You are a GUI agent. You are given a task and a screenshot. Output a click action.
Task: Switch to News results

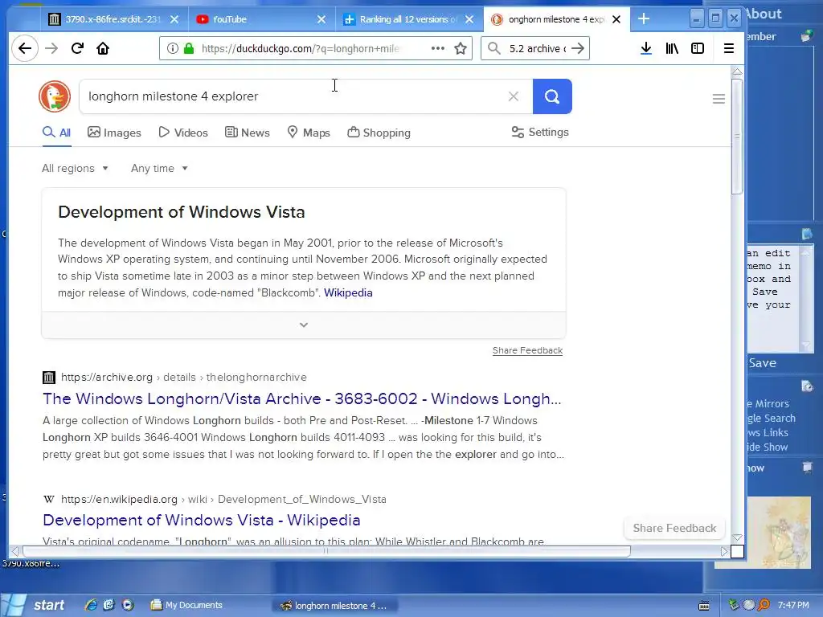click(248, 133)
